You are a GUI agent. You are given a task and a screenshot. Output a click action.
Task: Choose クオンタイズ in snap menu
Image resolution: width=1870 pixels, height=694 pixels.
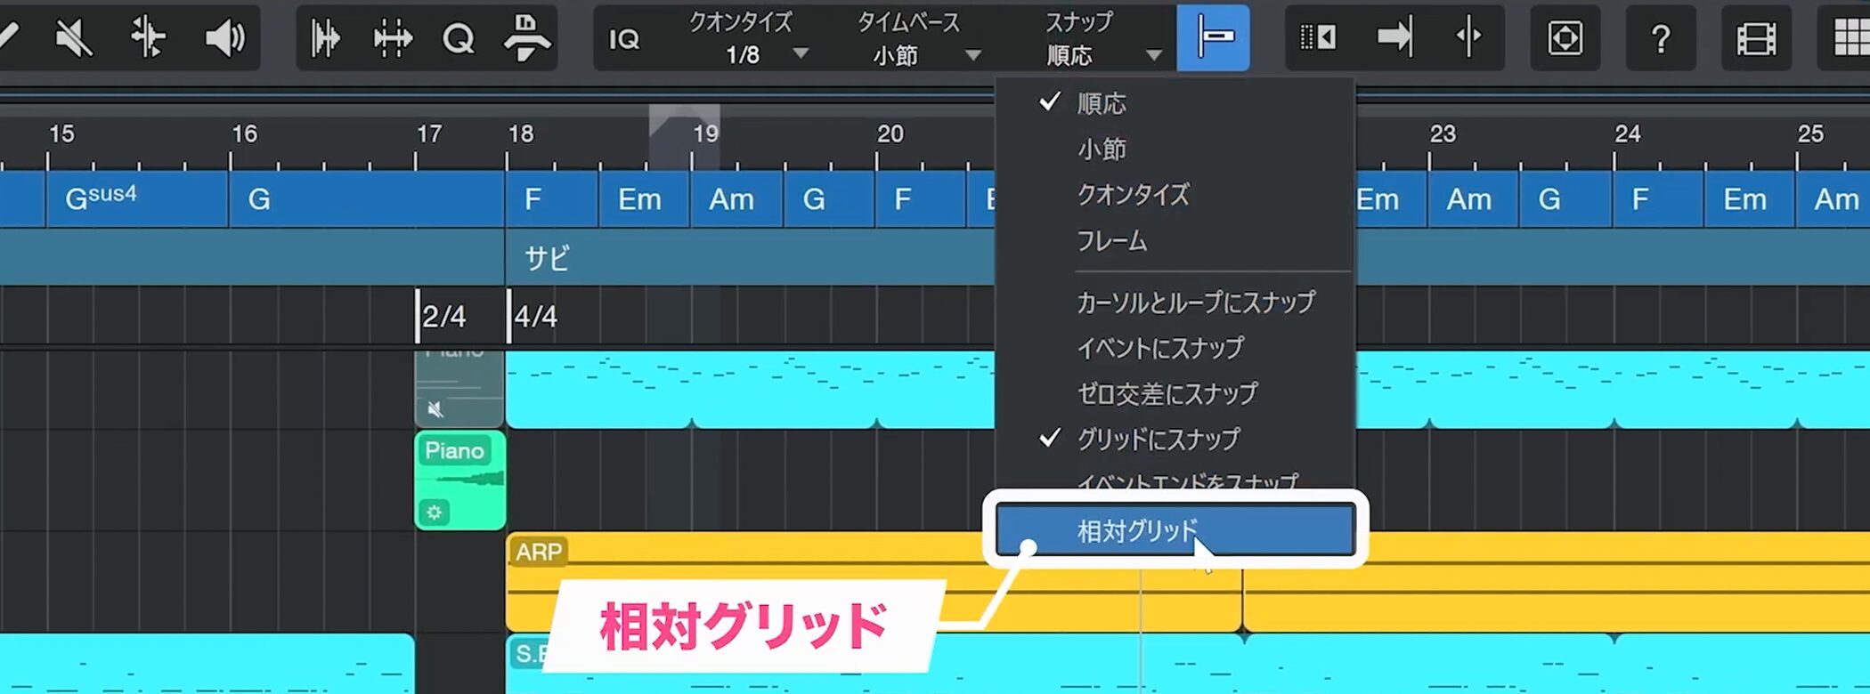tap(1133, 195)
